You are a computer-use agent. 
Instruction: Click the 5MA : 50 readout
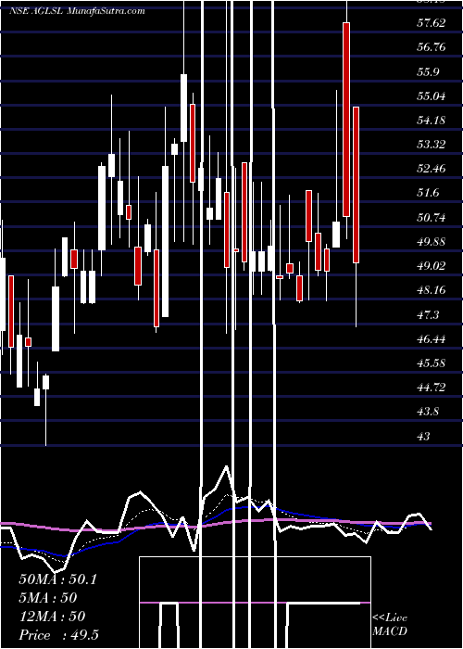[x=48, y=598]
